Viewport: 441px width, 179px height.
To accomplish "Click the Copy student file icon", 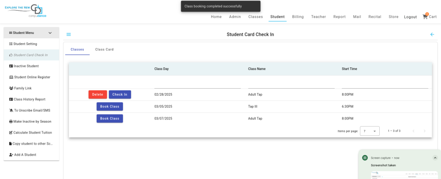I will 11,144.
